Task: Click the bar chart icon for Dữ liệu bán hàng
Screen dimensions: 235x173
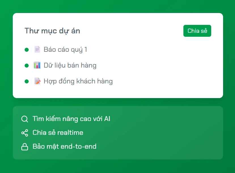Action: click(37, 65)
